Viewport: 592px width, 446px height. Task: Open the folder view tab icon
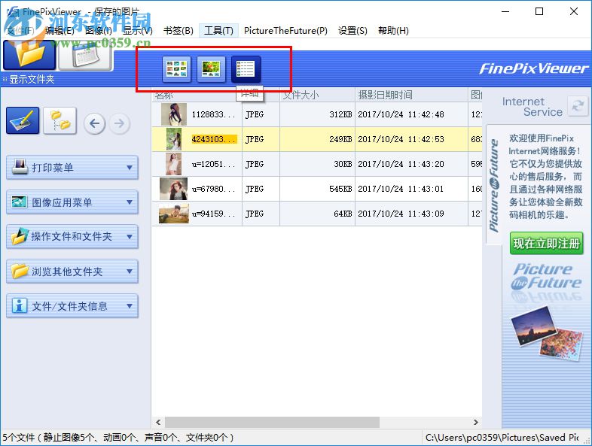point(29,56)
